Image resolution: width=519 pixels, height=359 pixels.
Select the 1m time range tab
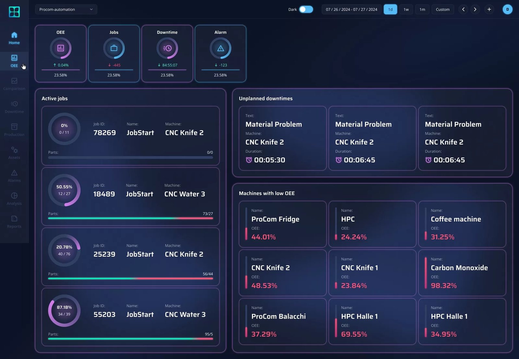tap(422, 9)
